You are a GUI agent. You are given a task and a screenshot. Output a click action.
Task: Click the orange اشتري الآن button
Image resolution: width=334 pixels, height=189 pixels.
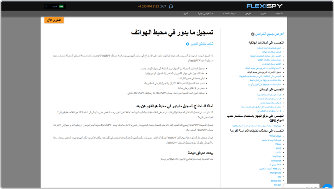pyautogui.click(x=54, y=20)
